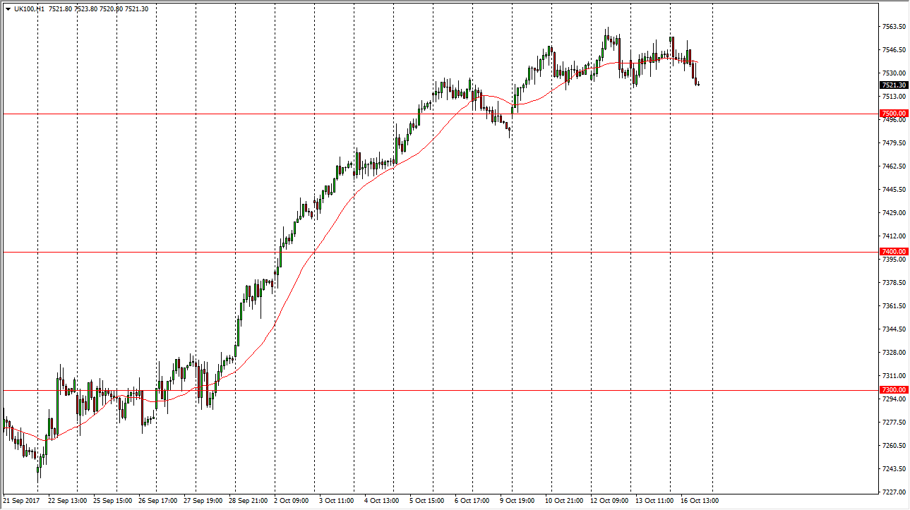Click the 7563.50 price scale label
This screenshot has width=910, height=510.
[893, 27]
